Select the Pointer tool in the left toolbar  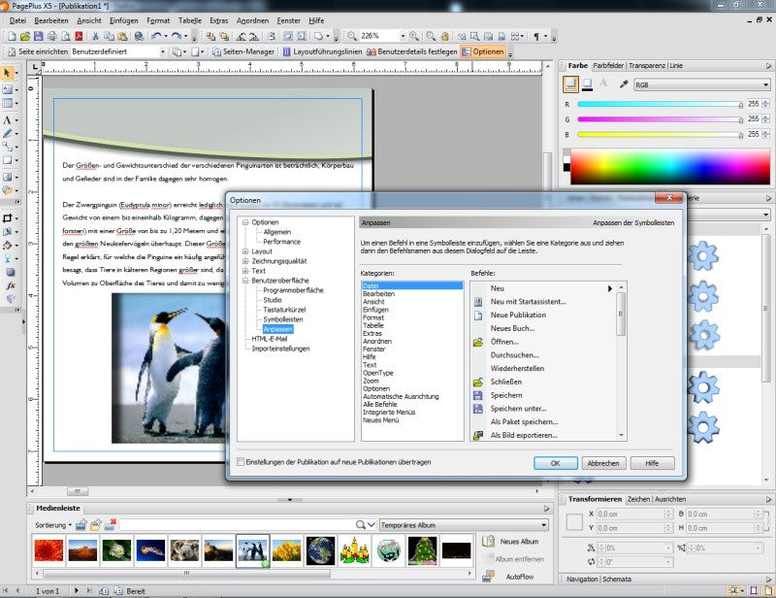pyautogui.click(x=7, y=73)
